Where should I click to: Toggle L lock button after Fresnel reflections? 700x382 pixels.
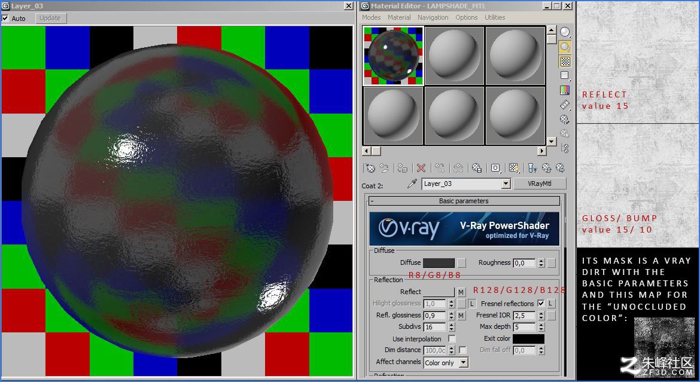pos(551,304)
